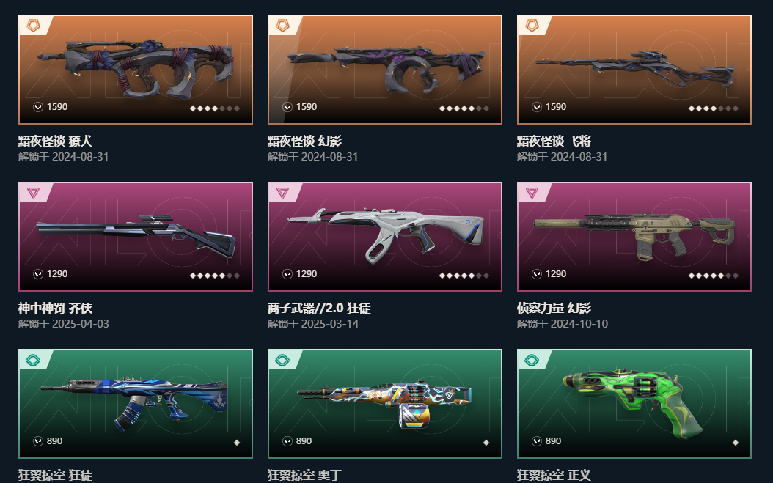Click the 黯夜怪谈 幻影 title text
Screen dimensions: 773x483
point(304,141)
